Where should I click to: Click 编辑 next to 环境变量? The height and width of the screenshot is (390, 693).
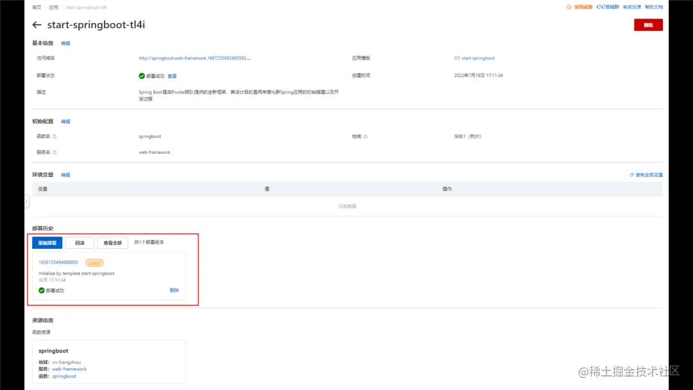coord(65,175)
